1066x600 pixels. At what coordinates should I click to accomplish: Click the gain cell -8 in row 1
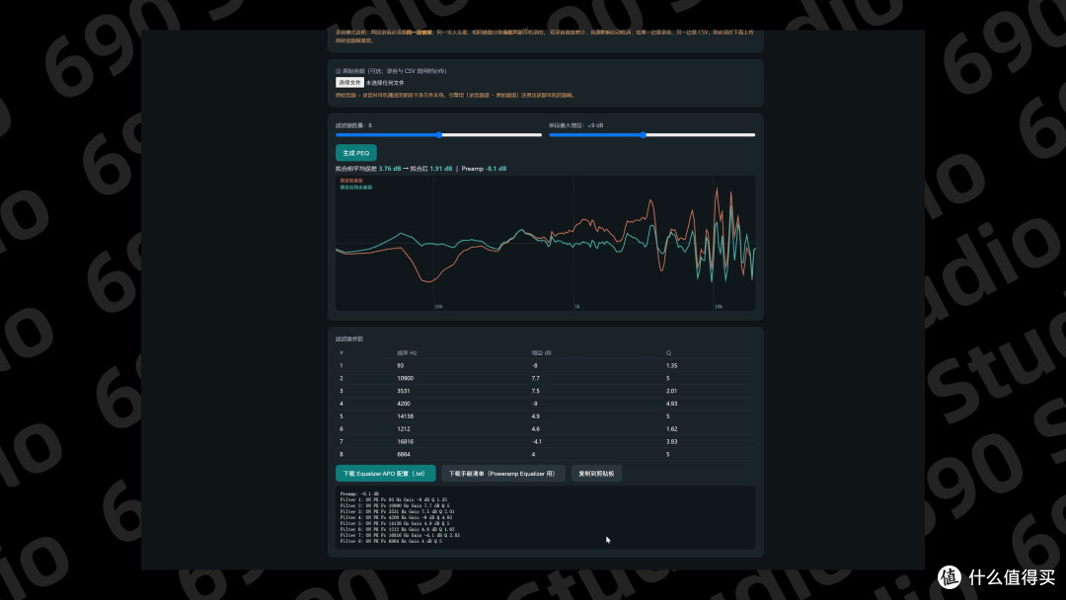(x=535, y=365)
